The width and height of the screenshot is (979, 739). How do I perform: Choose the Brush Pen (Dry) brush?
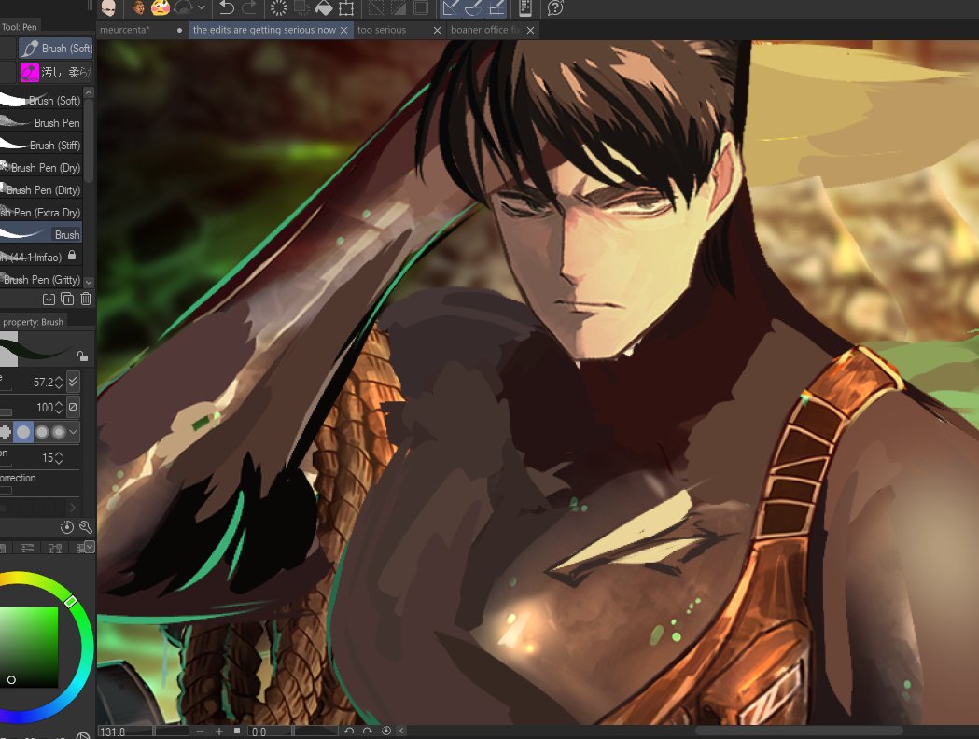pos(40,167)
